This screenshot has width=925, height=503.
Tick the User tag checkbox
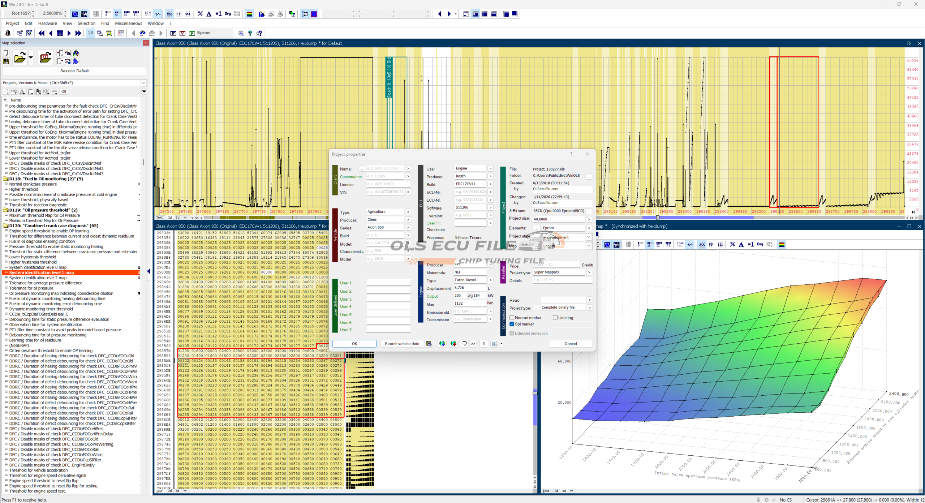click(x=555, y=318)
